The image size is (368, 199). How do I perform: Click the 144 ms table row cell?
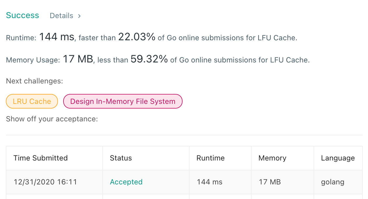pos(210,182)
